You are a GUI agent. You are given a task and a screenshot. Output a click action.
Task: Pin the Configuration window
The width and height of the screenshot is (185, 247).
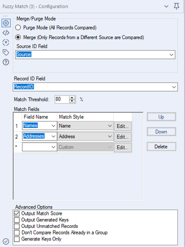[176, 7]
